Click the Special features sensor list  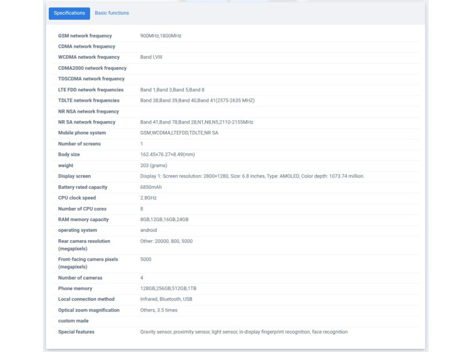[x=243, y=332]
